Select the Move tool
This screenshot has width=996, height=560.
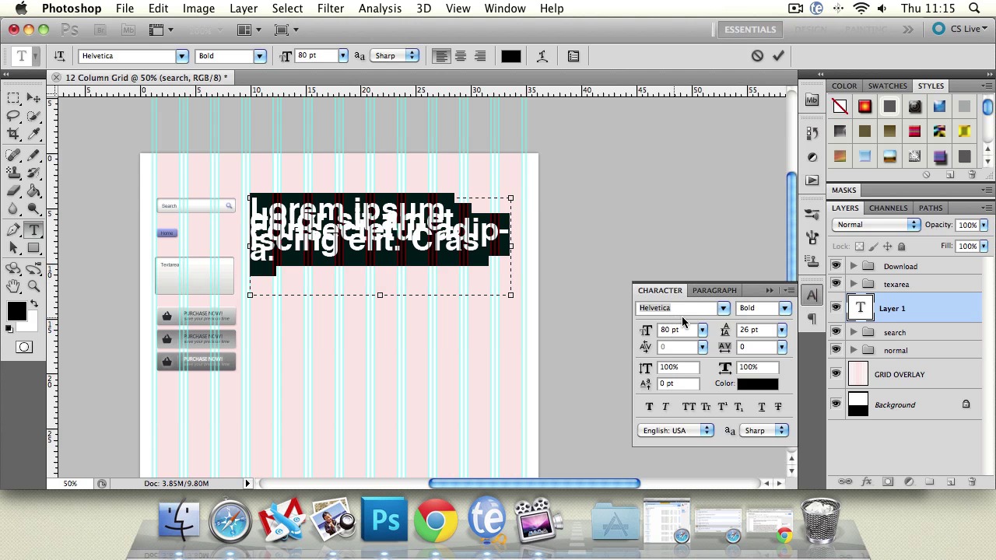[33, 98]
